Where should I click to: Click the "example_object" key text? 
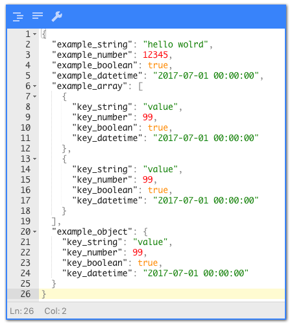click(92, 231)
